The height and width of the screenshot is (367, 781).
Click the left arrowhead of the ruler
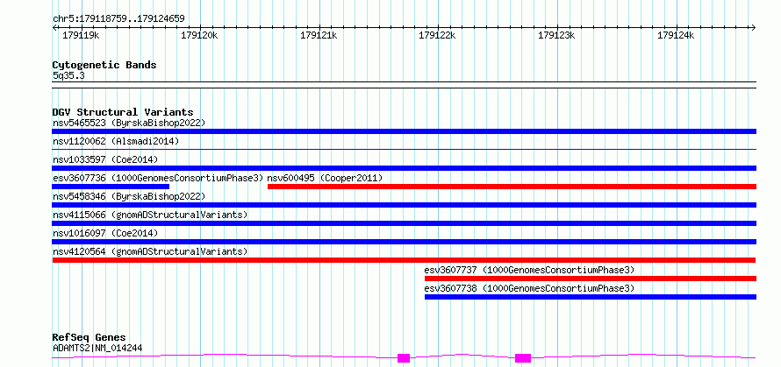[54, 27]
